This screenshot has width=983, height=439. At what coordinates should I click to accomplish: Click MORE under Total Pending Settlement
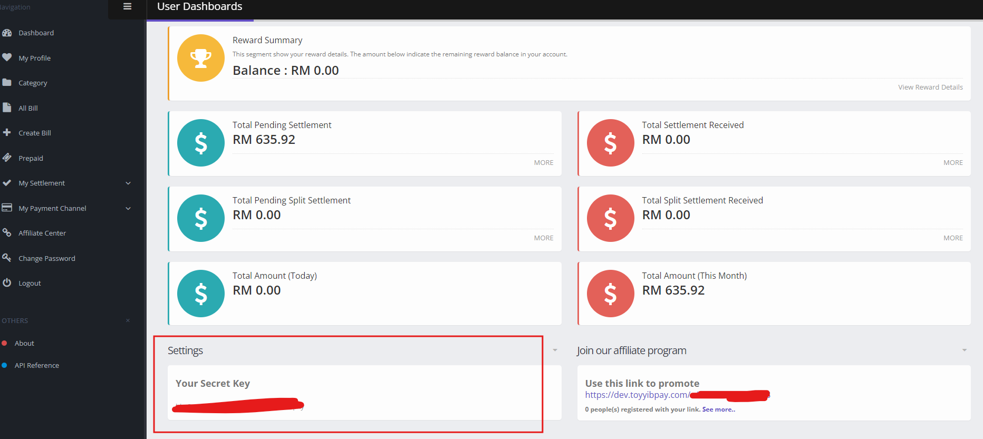coord(543,163)
